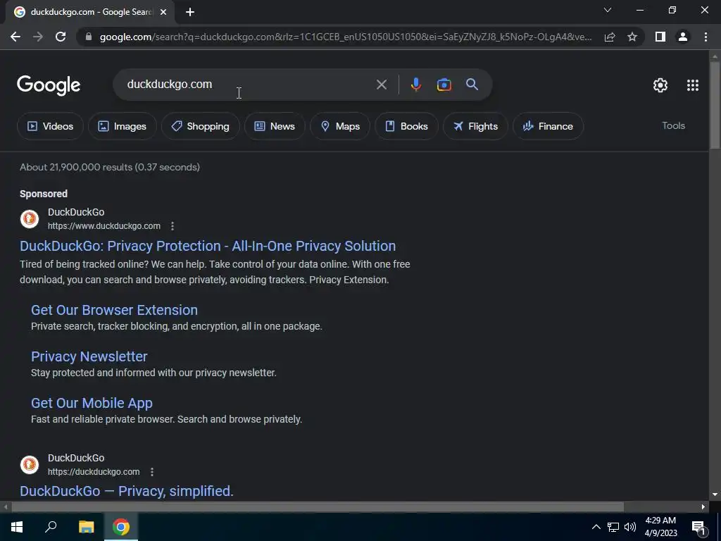View site information lock icon
Image resolution: width=721 pixels, height=541 pixels.
point(89,37)
